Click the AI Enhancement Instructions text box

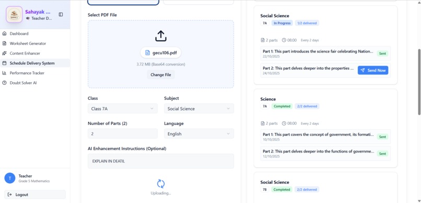[161, 161]
